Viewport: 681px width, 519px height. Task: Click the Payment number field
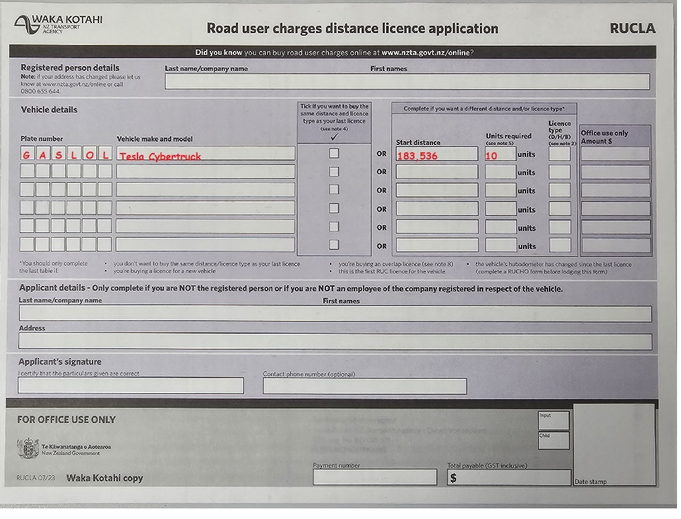(375, 477)
